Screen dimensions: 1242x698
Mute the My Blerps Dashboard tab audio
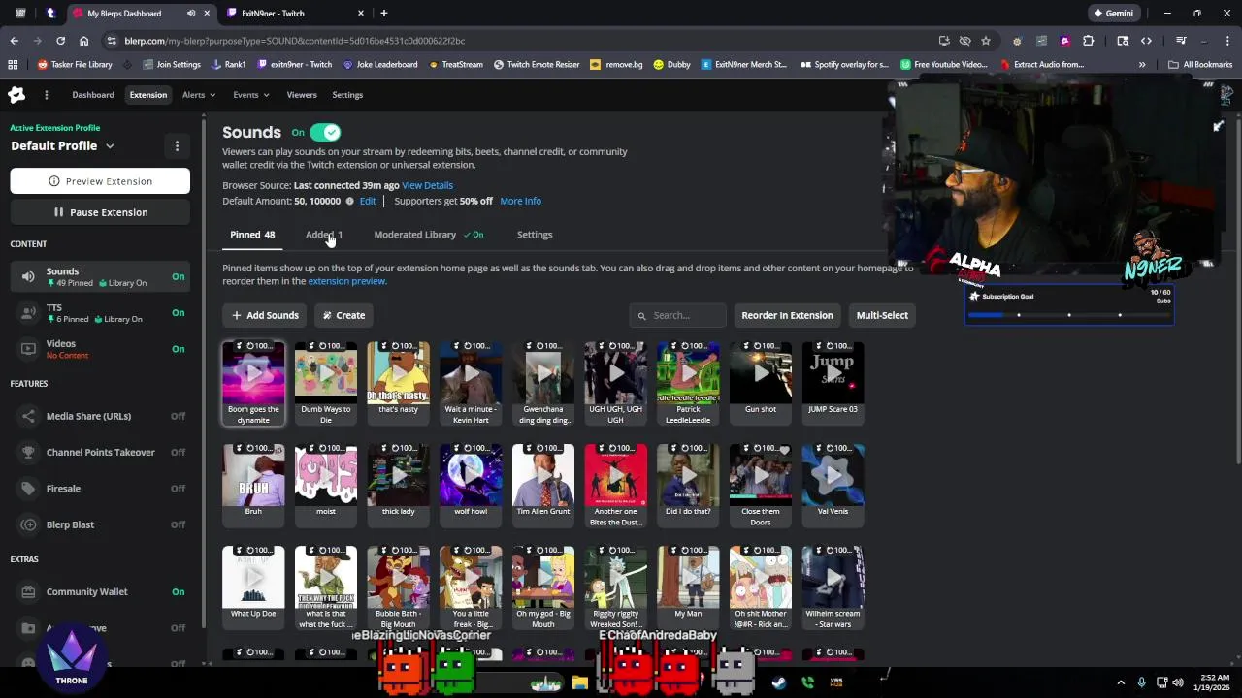[191, 14]
